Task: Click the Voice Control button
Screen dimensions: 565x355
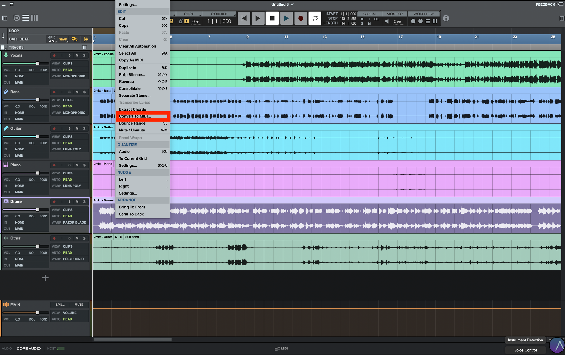Action: (x=525, y=350)
